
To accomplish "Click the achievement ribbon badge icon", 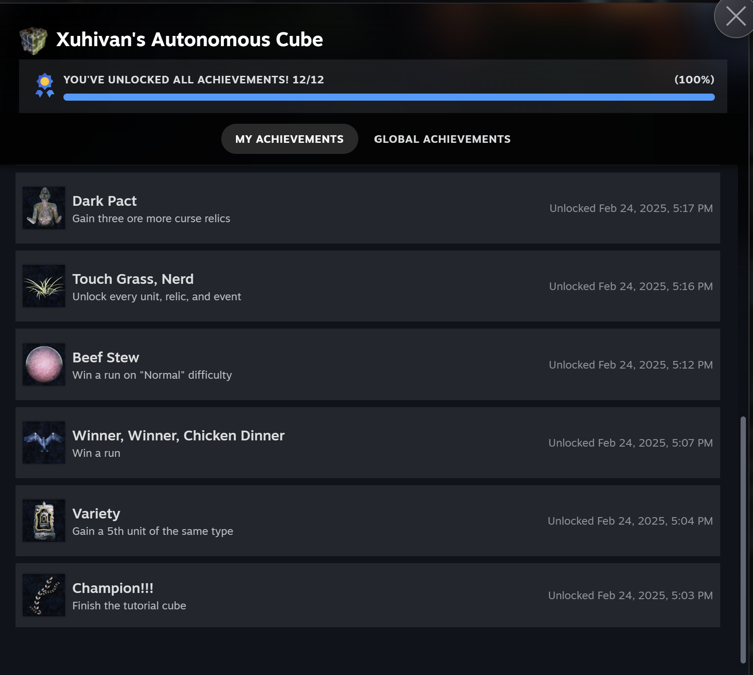I will coord(45,85).
